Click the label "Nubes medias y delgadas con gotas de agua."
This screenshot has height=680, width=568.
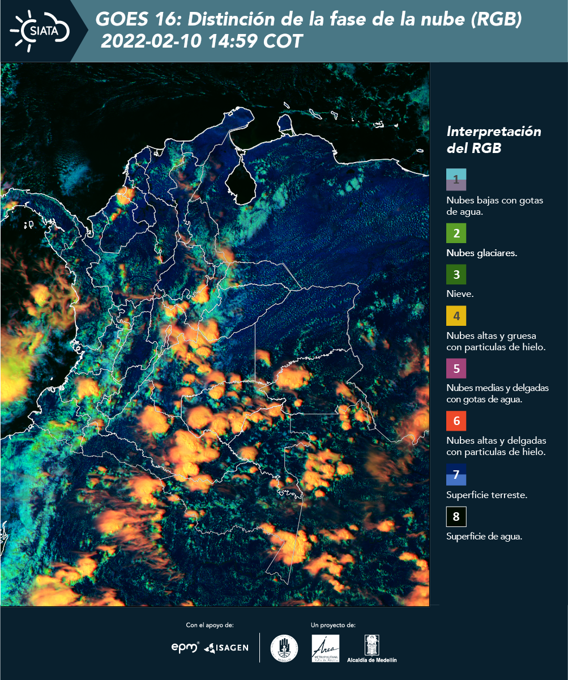click(498, 394)
